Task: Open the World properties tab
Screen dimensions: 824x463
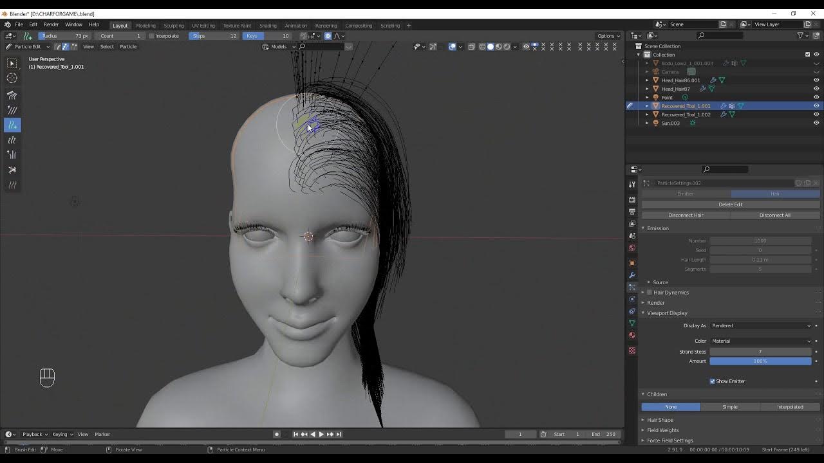Action: (x=632, y=248)
